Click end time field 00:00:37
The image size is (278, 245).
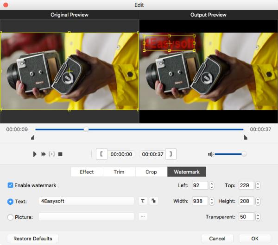coord(152,154)
